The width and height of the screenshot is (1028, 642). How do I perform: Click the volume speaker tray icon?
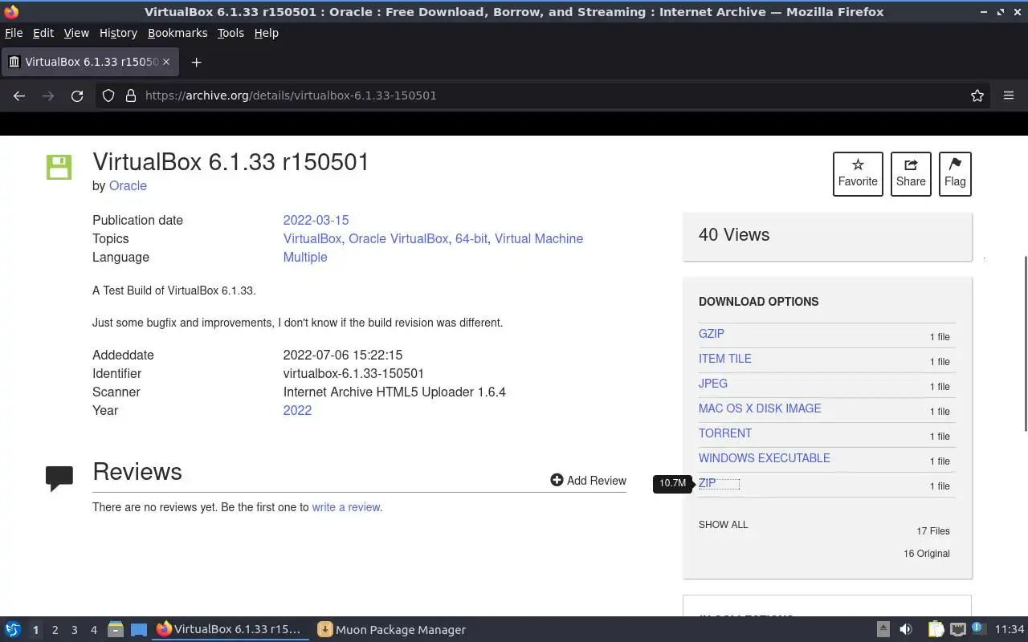click(906, 630)
